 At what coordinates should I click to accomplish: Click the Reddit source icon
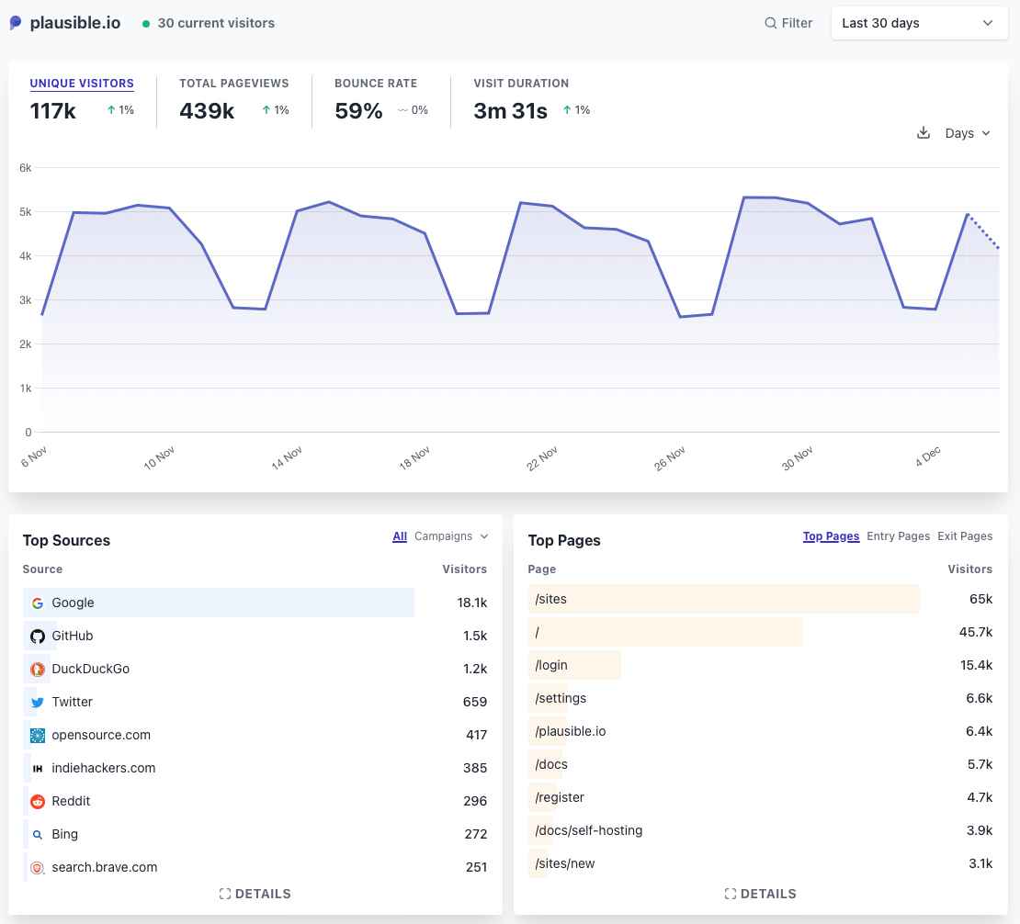pos(38,802)
